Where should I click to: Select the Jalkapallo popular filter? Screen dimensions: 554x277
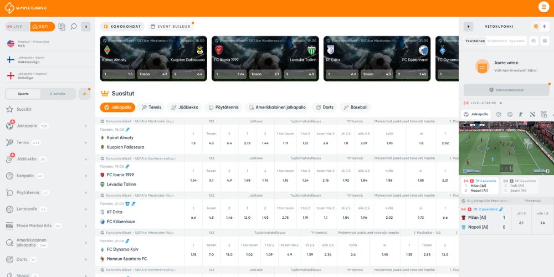(117, 107)
